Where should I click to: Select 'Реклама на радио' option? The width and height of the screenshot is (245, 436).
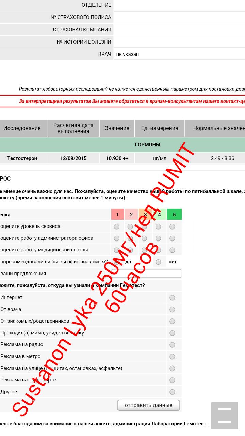click(x=172, y=345)
